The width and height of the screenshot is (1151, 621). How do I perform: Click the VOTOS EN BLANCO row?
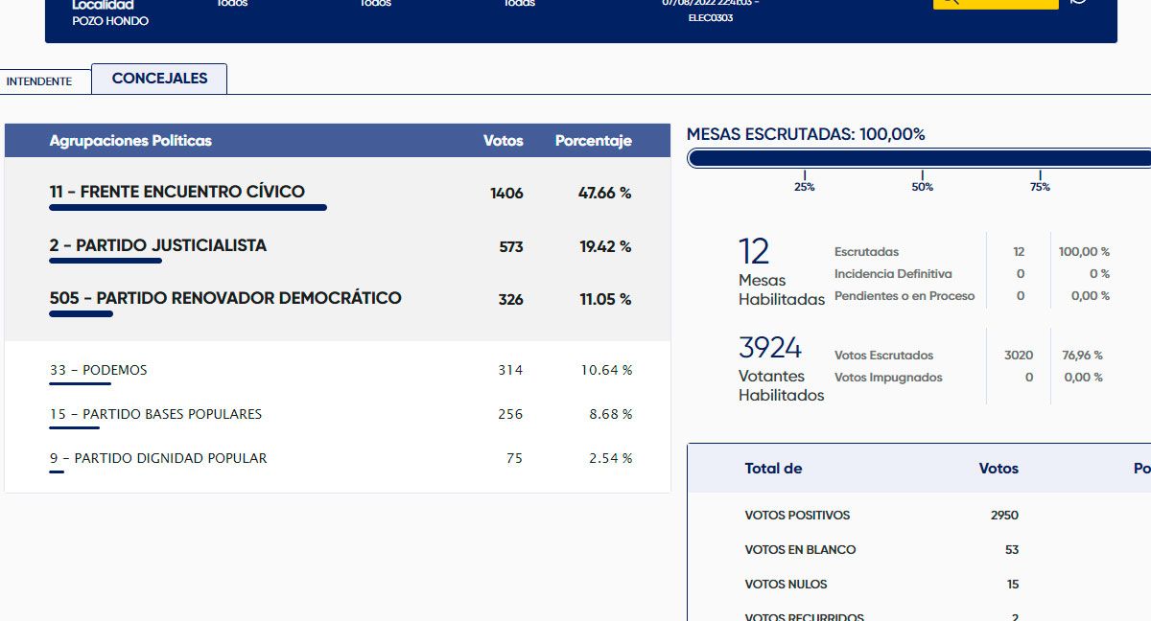[800, 550]
